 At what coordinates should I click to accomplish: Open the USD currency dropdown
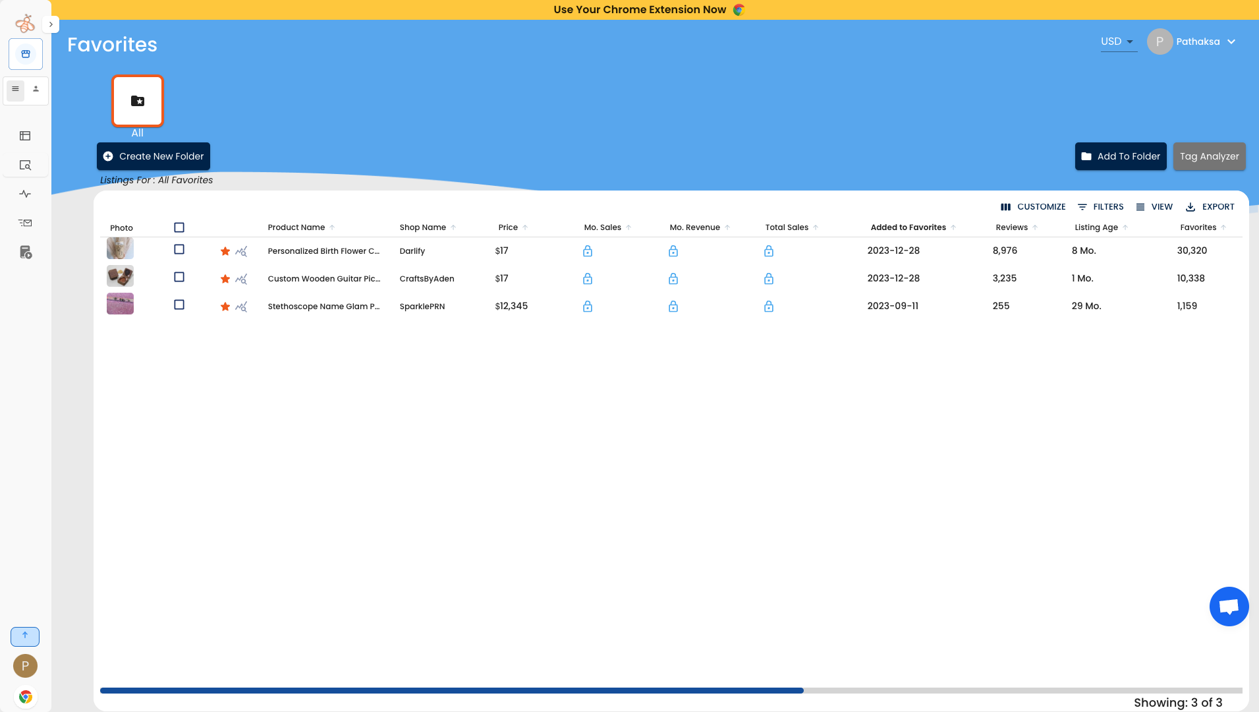pyautogui.click(x=1117, y=42)
